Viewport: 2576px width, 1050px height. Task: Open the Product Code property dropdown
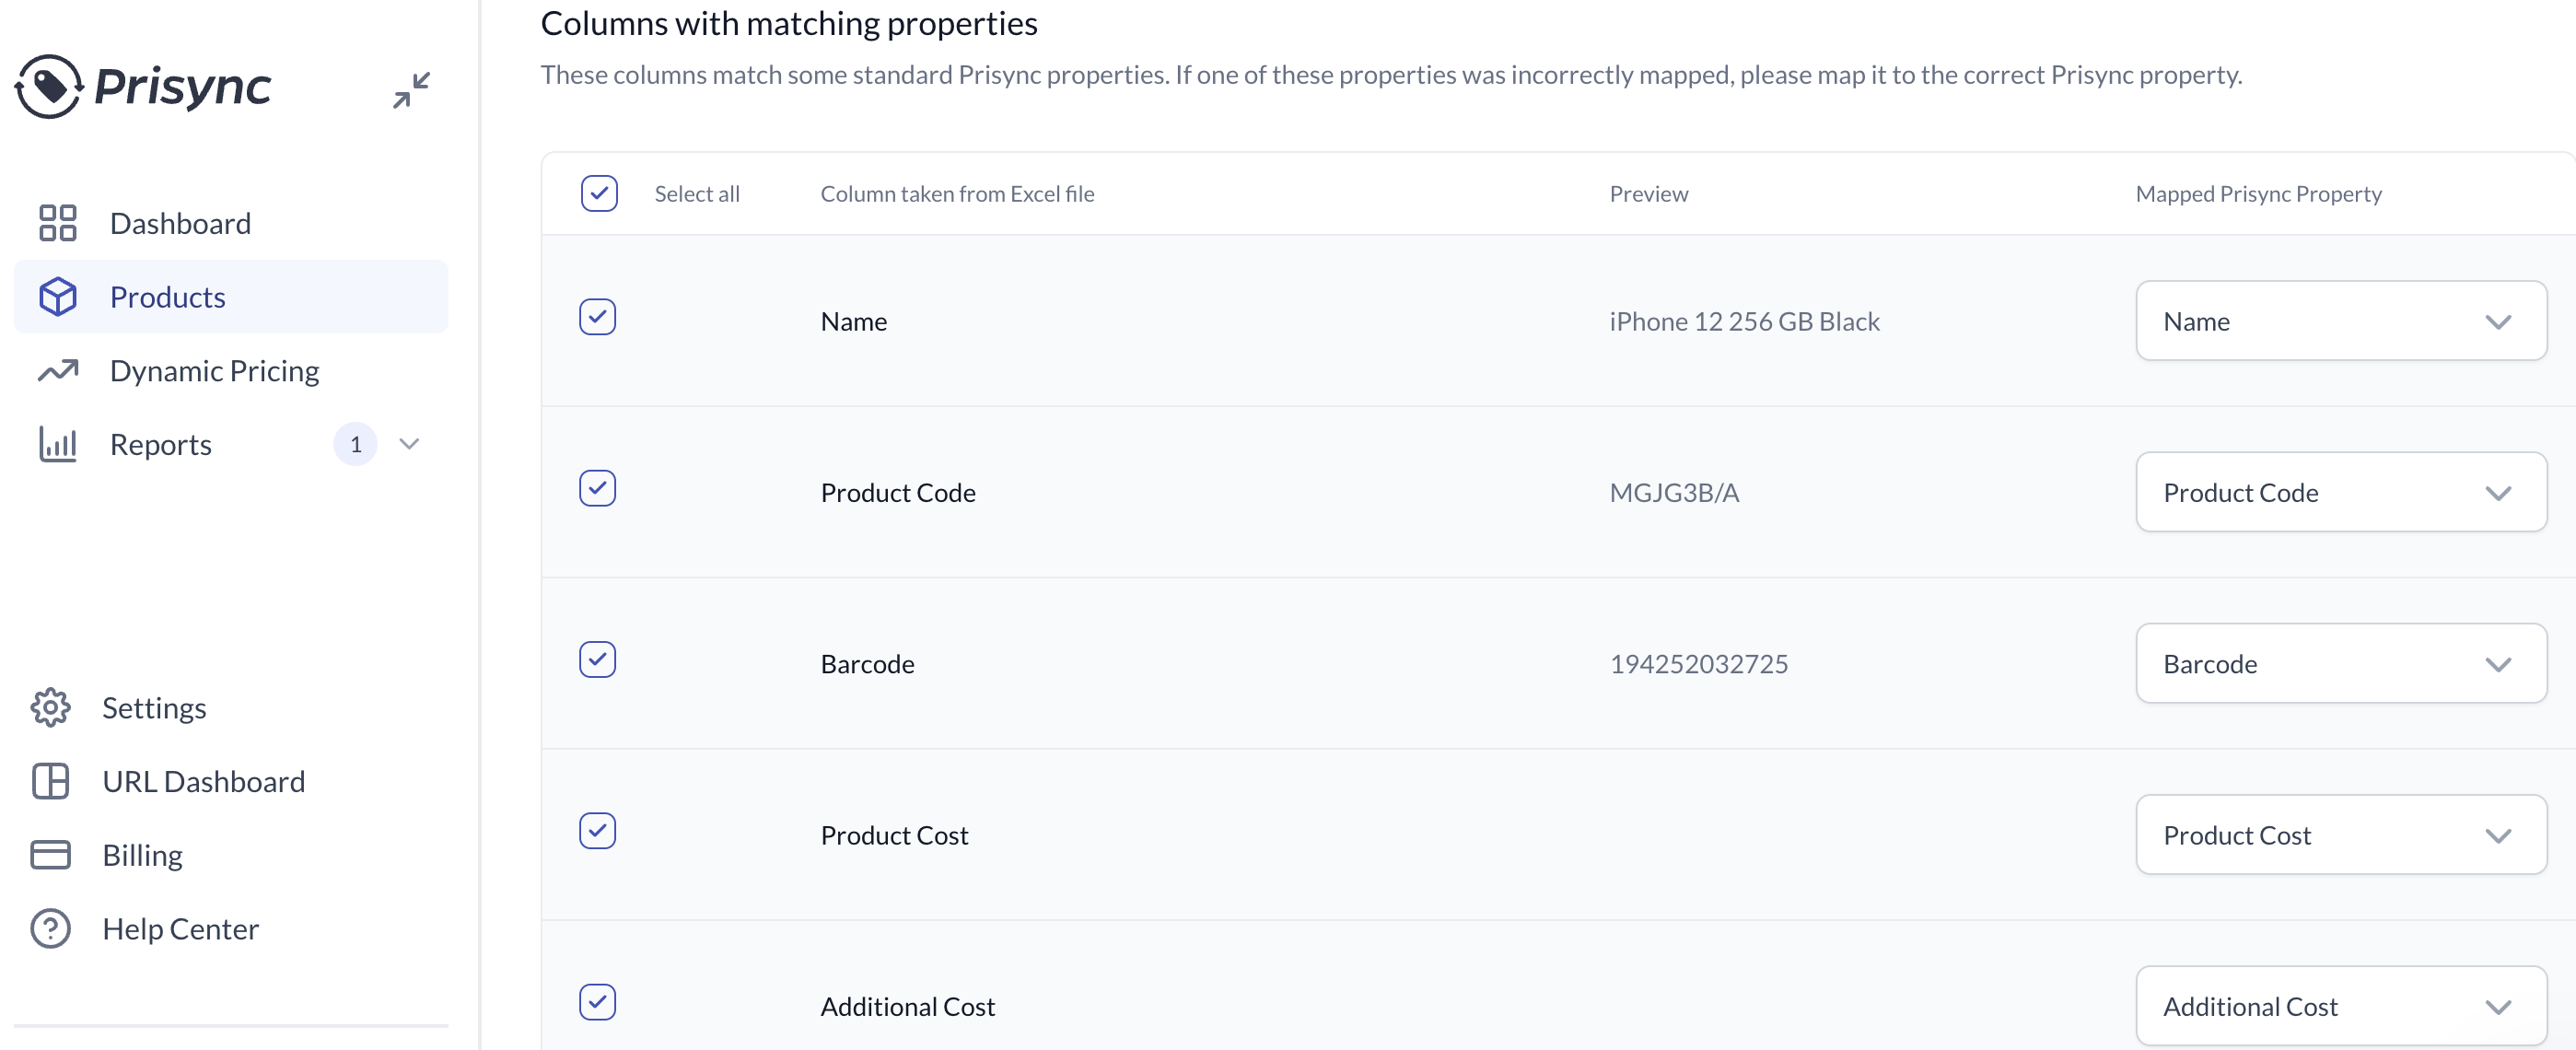pyautogui.click(x=2341, y=492)
